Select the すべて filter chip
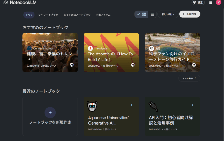224x141 pixels. pyautogui.click(x=29, y=15)
